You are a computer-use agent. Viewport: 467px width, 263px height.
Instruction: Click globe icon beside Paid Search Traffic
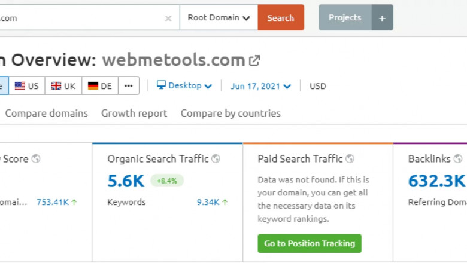(x=350, y=159)
